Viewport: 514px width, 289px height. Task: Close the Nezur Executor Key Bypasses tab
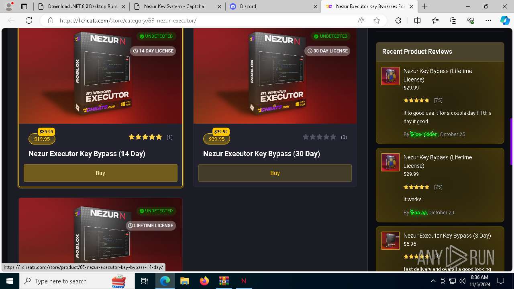(412, 6)
